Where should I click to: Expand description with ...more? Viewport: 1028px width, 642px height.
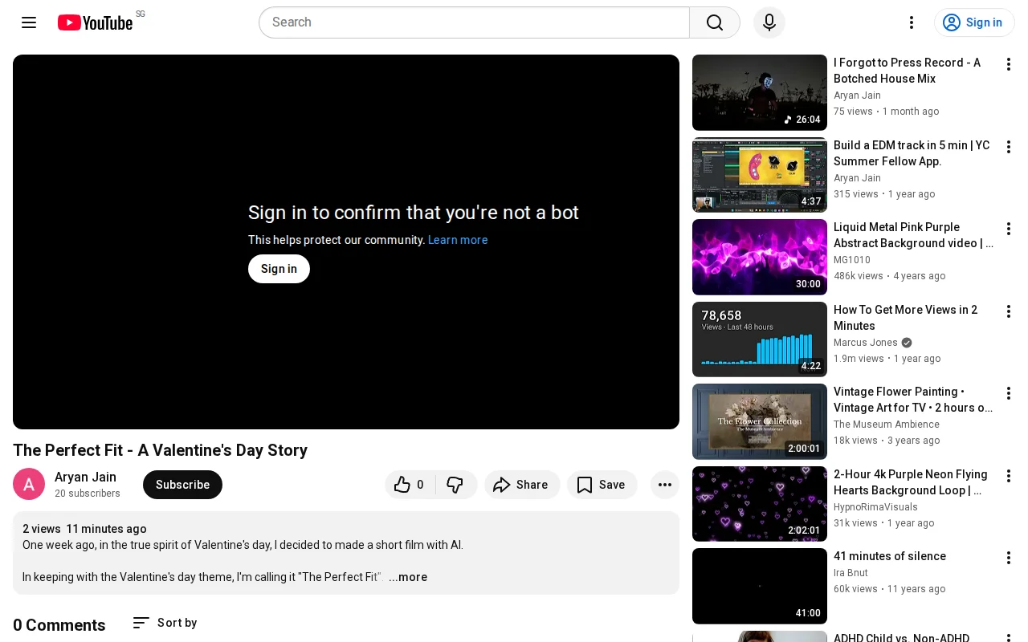coord(408,577)
